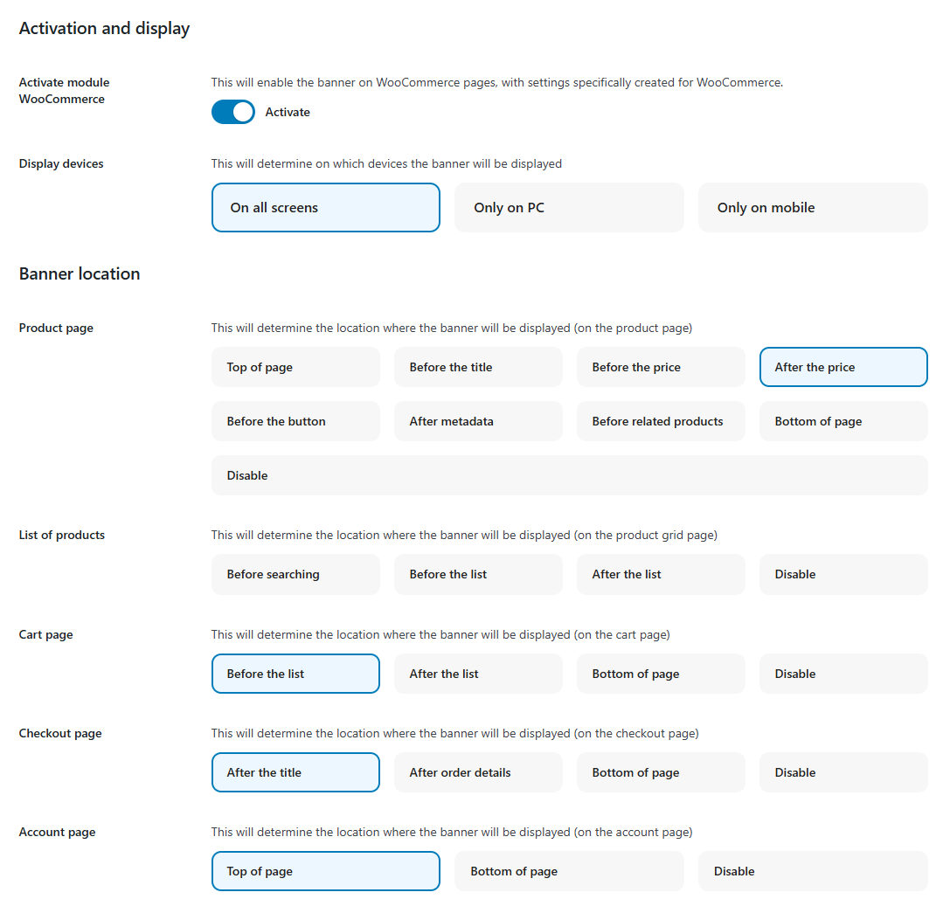Disable banner on list of products

pyautogui.click(x=843, y=574)
